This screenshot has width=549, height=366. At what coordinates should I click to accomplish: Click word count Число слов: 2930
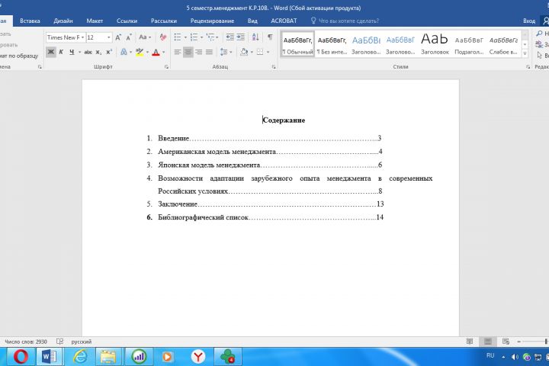click(x=26, y=342)
